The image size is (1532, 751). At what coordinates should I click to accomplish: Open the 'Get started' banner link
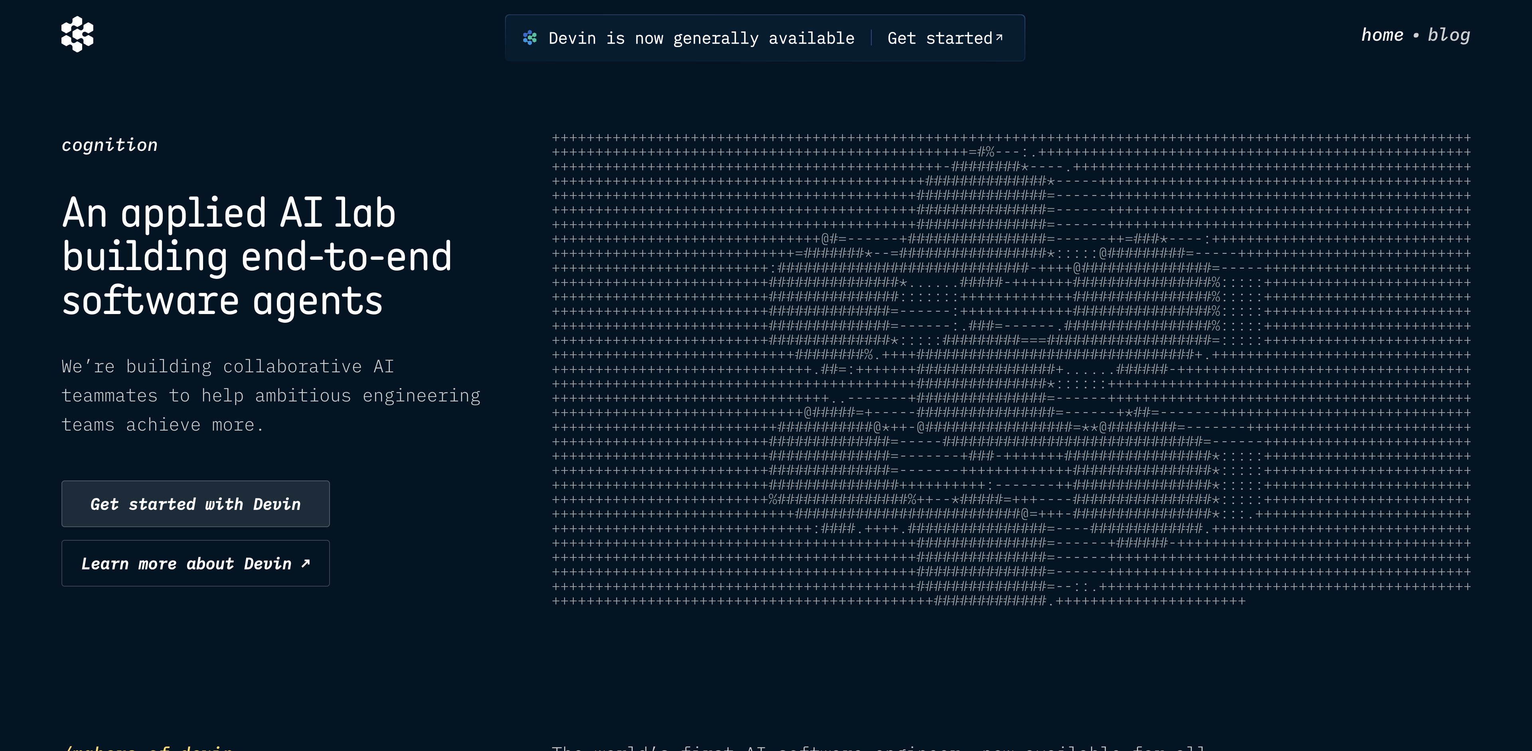945,38
